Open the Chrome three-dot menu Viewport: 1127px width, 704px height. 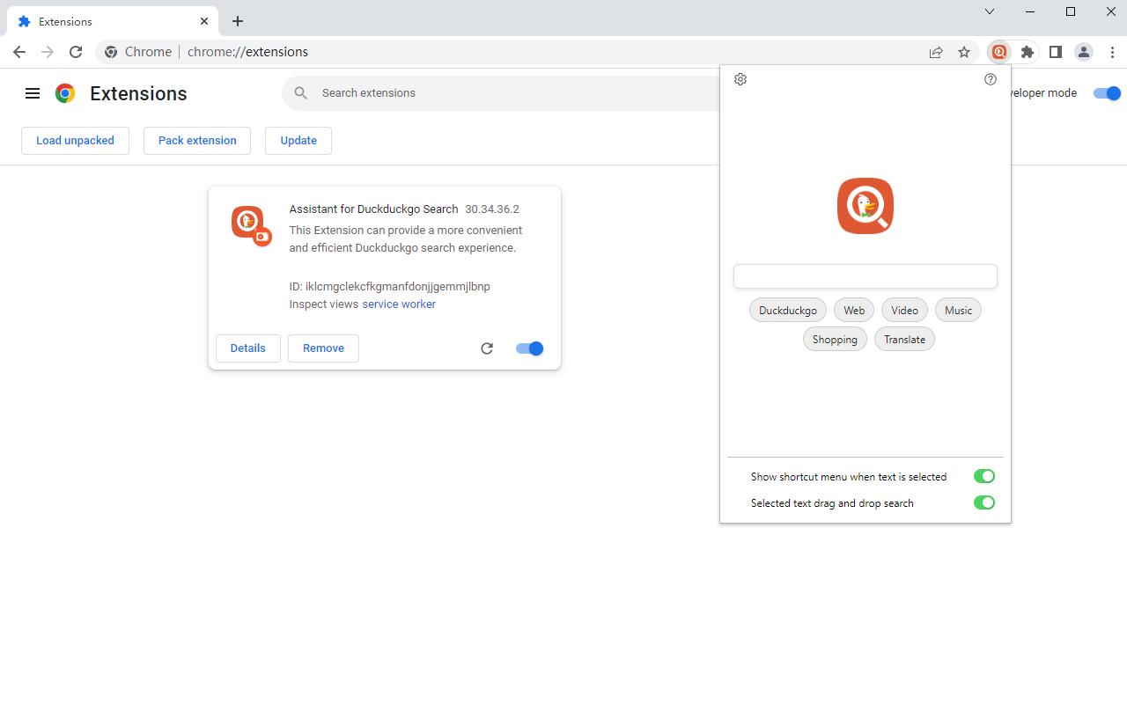(1112, 52)
